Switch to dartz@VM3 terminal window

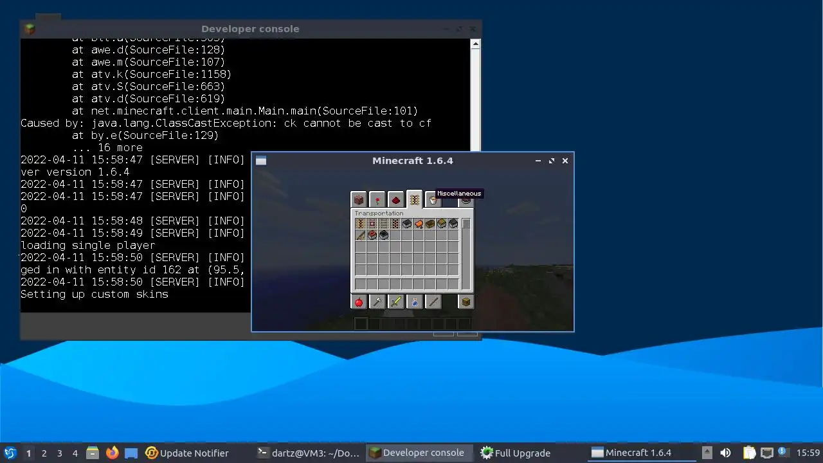click(x=309, y=453)
